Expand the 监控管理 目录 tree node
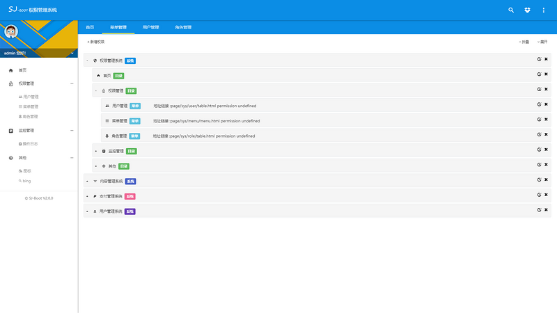Screen dimensions: 557x313 [x=96, y=151]
